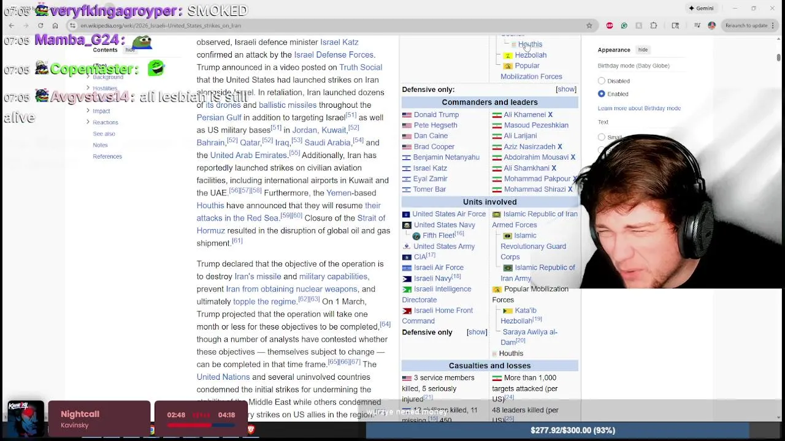
Task: Open Learn more about Birthday mode link
Action: (639, 108)
